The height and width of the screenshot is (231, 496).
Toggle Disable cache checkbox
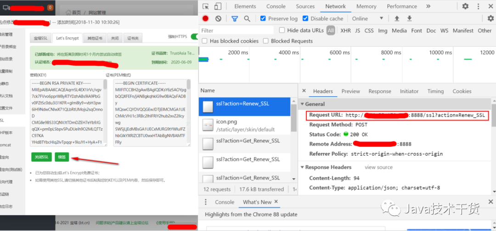coord(305,18)
